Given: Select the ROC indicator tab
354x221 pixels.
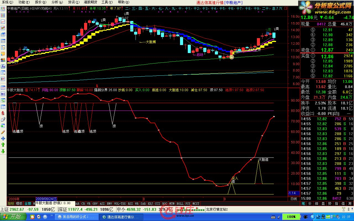Looking at the screenshot, I should (x=165, y=203).
